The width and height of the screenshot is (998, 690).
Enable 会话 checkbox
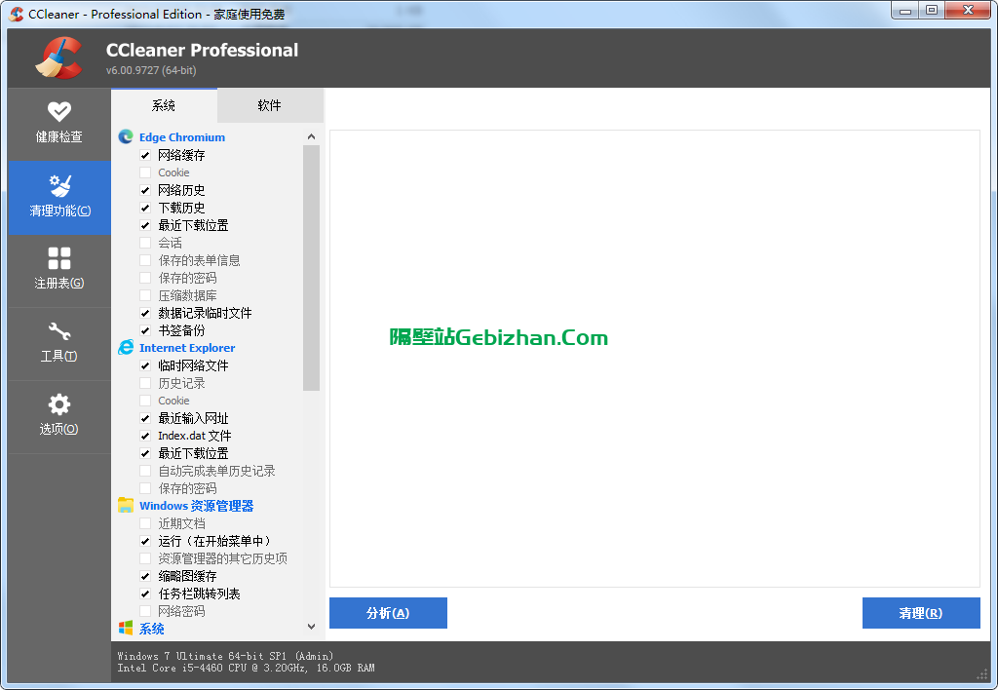[145, 243]
